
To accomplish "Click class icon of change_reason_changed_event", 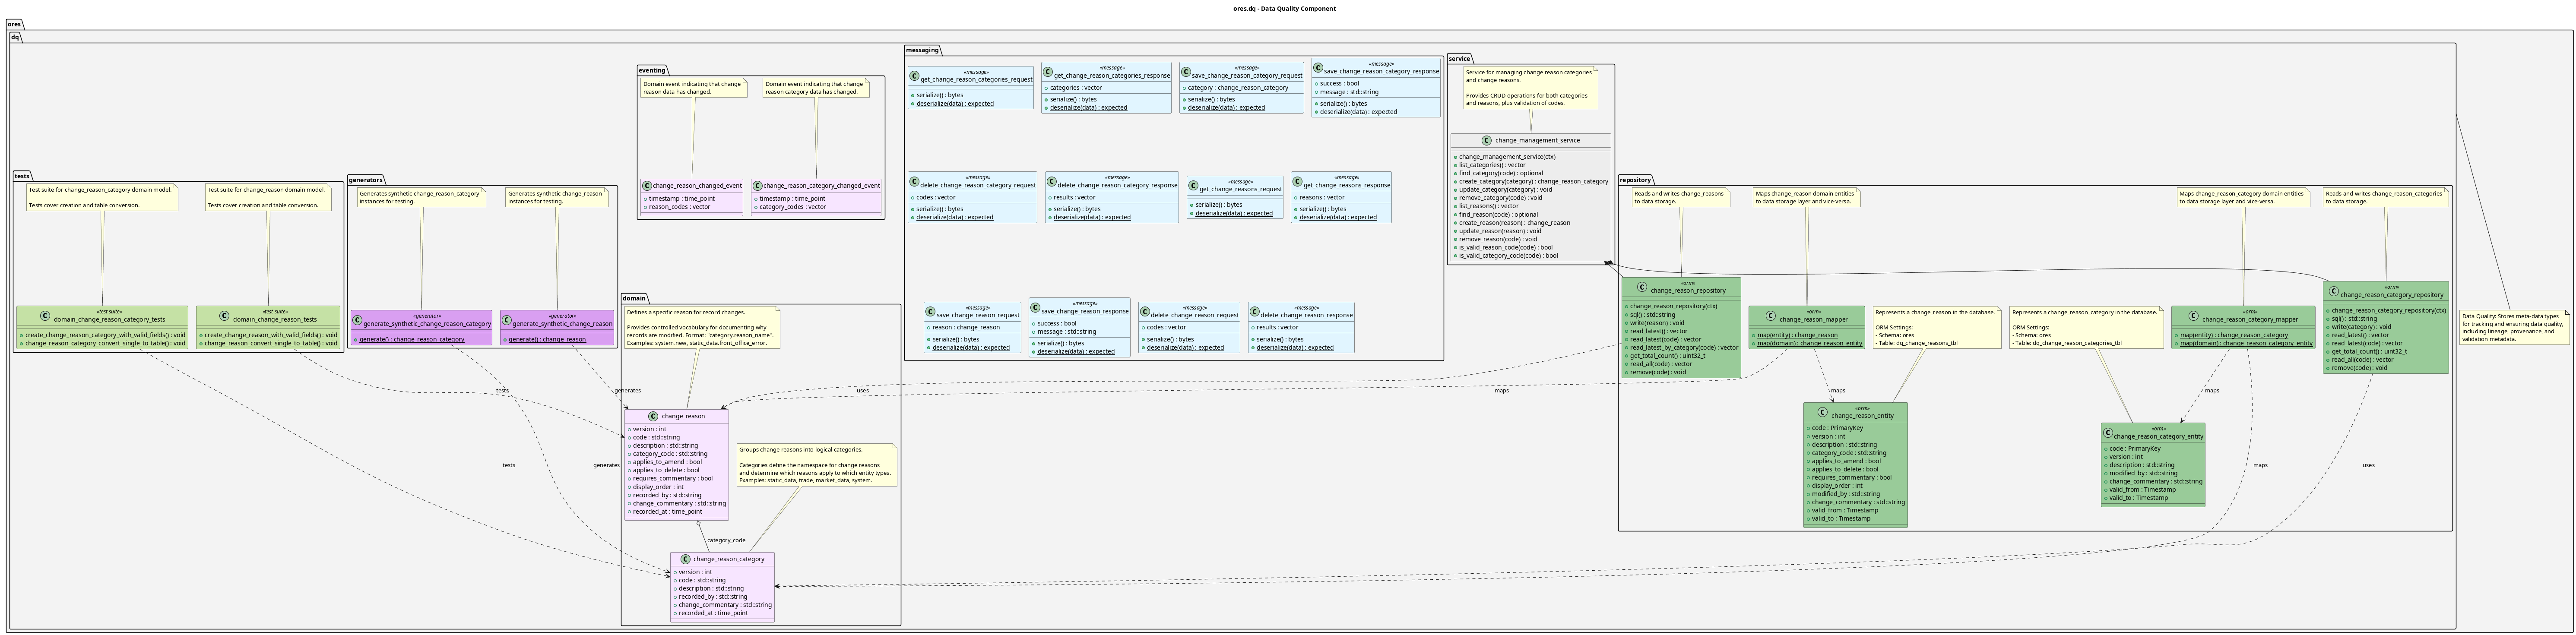I will pyautogui.click(x=647, y=186).
